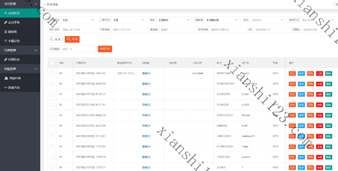Click the more (…) icon in test02 row
Screen dimensions: 338x171
coord(335,94)
